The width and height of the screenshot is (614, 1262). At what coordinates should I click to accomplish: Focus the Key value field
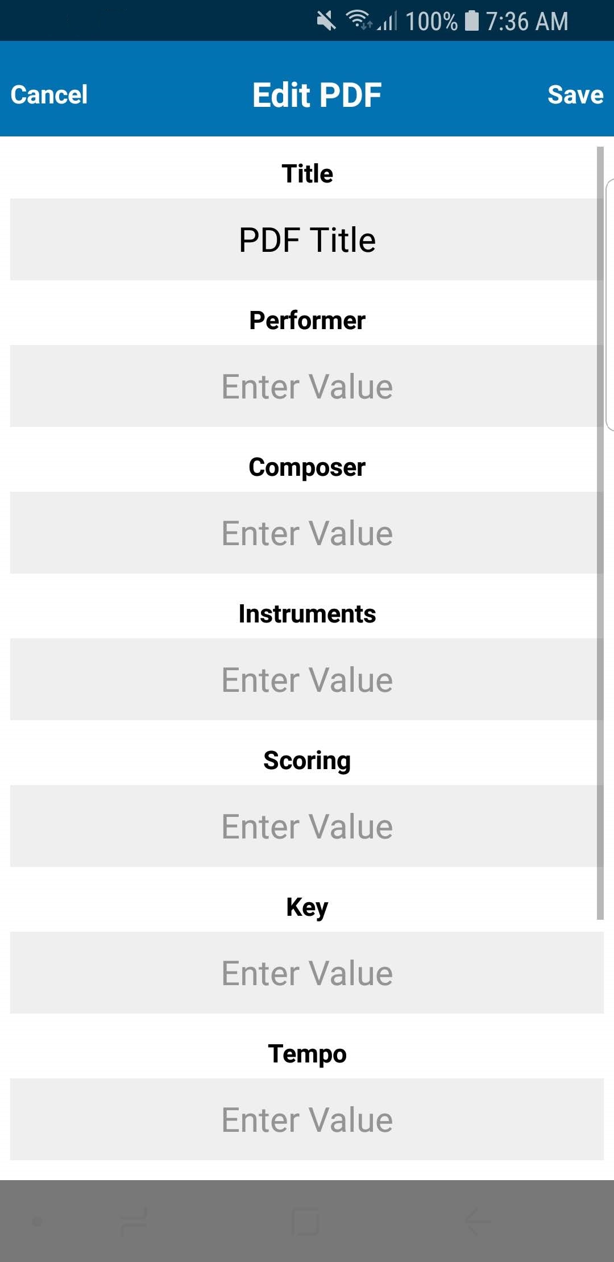coord(307,973)
